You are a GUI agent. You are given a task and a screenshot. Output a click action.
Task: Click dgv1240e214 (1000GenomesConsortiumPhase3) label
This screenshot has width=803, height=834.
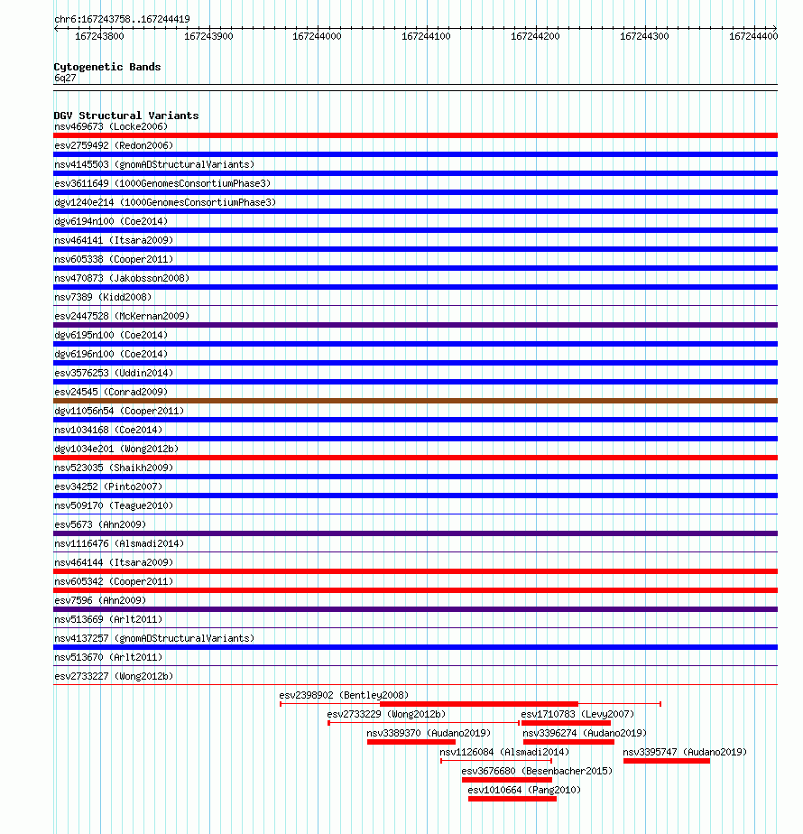tap(165, 203)
